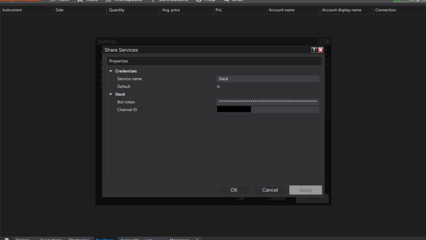Click the help icon of the Settings window
Image resolution: width=426 pixels, height=240 pixels.
(321, 42)
